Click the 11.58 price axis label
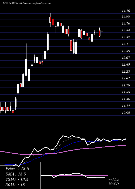Screen dimensions: 135x189 click(x=126, y=92)
